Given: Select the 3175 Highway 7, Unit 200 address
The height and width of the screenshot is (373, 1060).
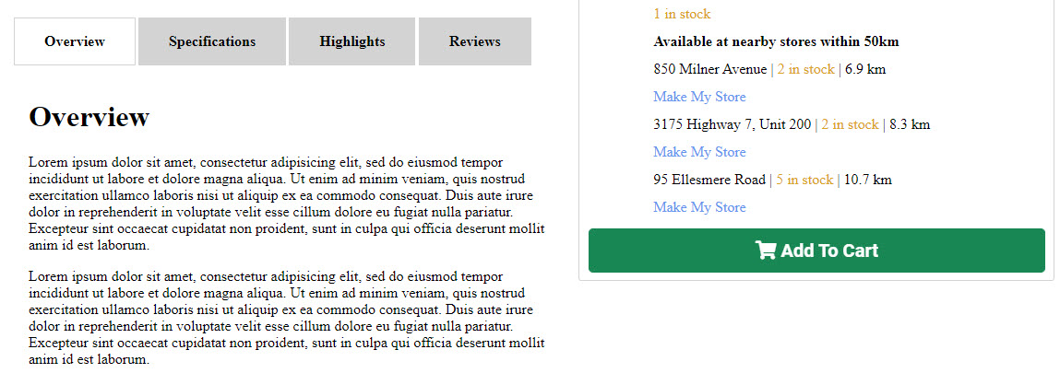Looking at the screenshot, I should (732, 124).
